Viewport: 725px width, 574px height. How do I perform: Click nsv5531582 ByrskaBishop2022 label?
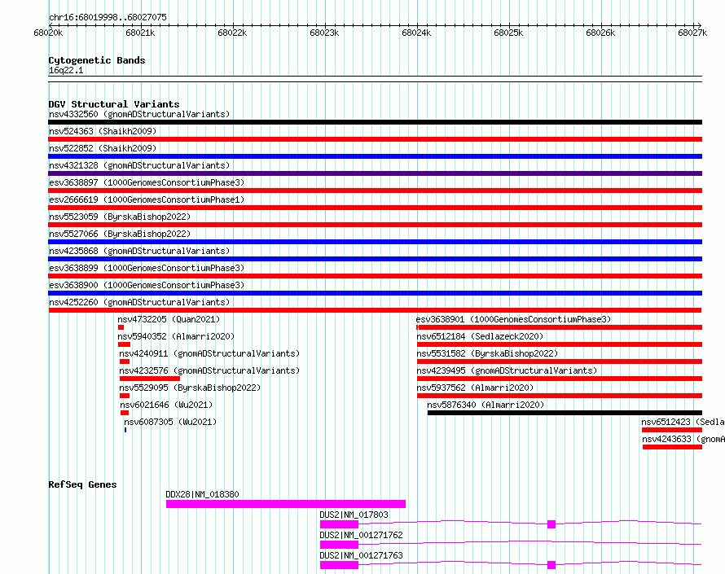(x=487, y=353)
